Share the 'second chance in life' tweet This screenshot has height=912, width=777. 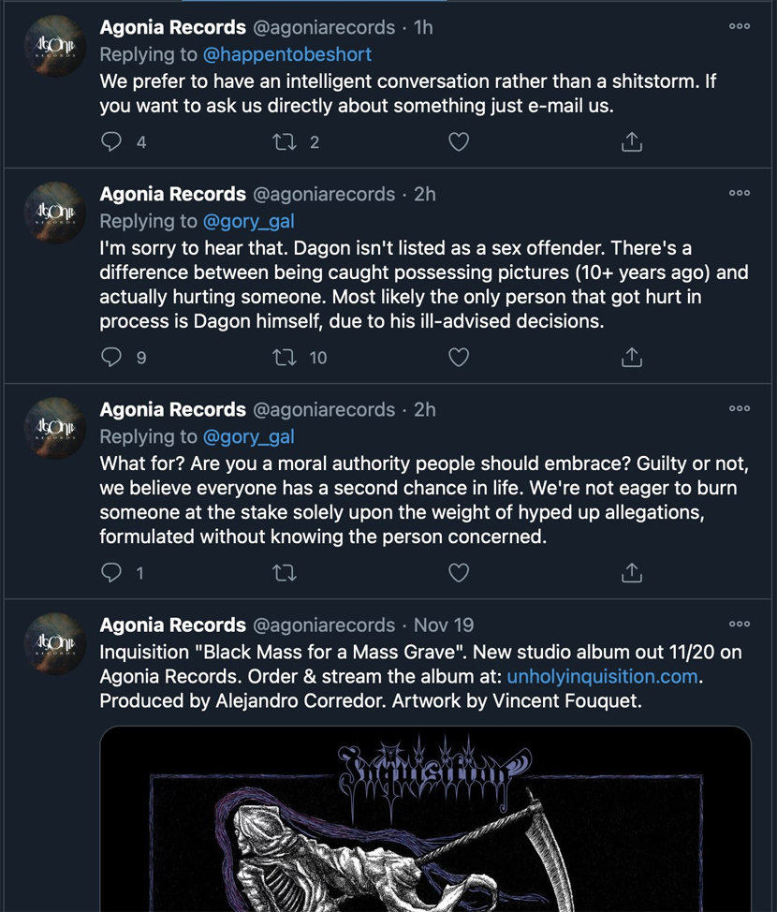632,573
